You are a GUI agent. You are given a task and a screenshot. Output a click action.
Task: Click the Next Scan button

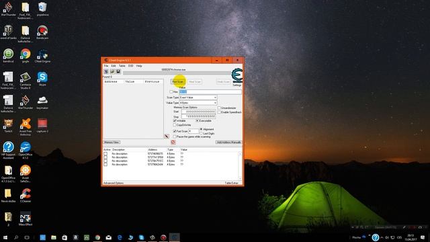click(195, 82)
